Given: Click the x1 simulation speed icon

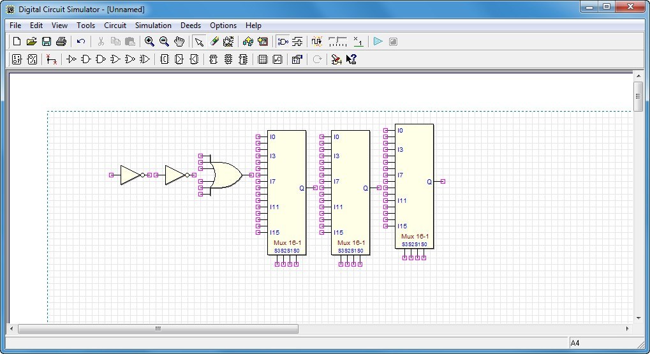Looking at the screenshot, I should (358, 41).
